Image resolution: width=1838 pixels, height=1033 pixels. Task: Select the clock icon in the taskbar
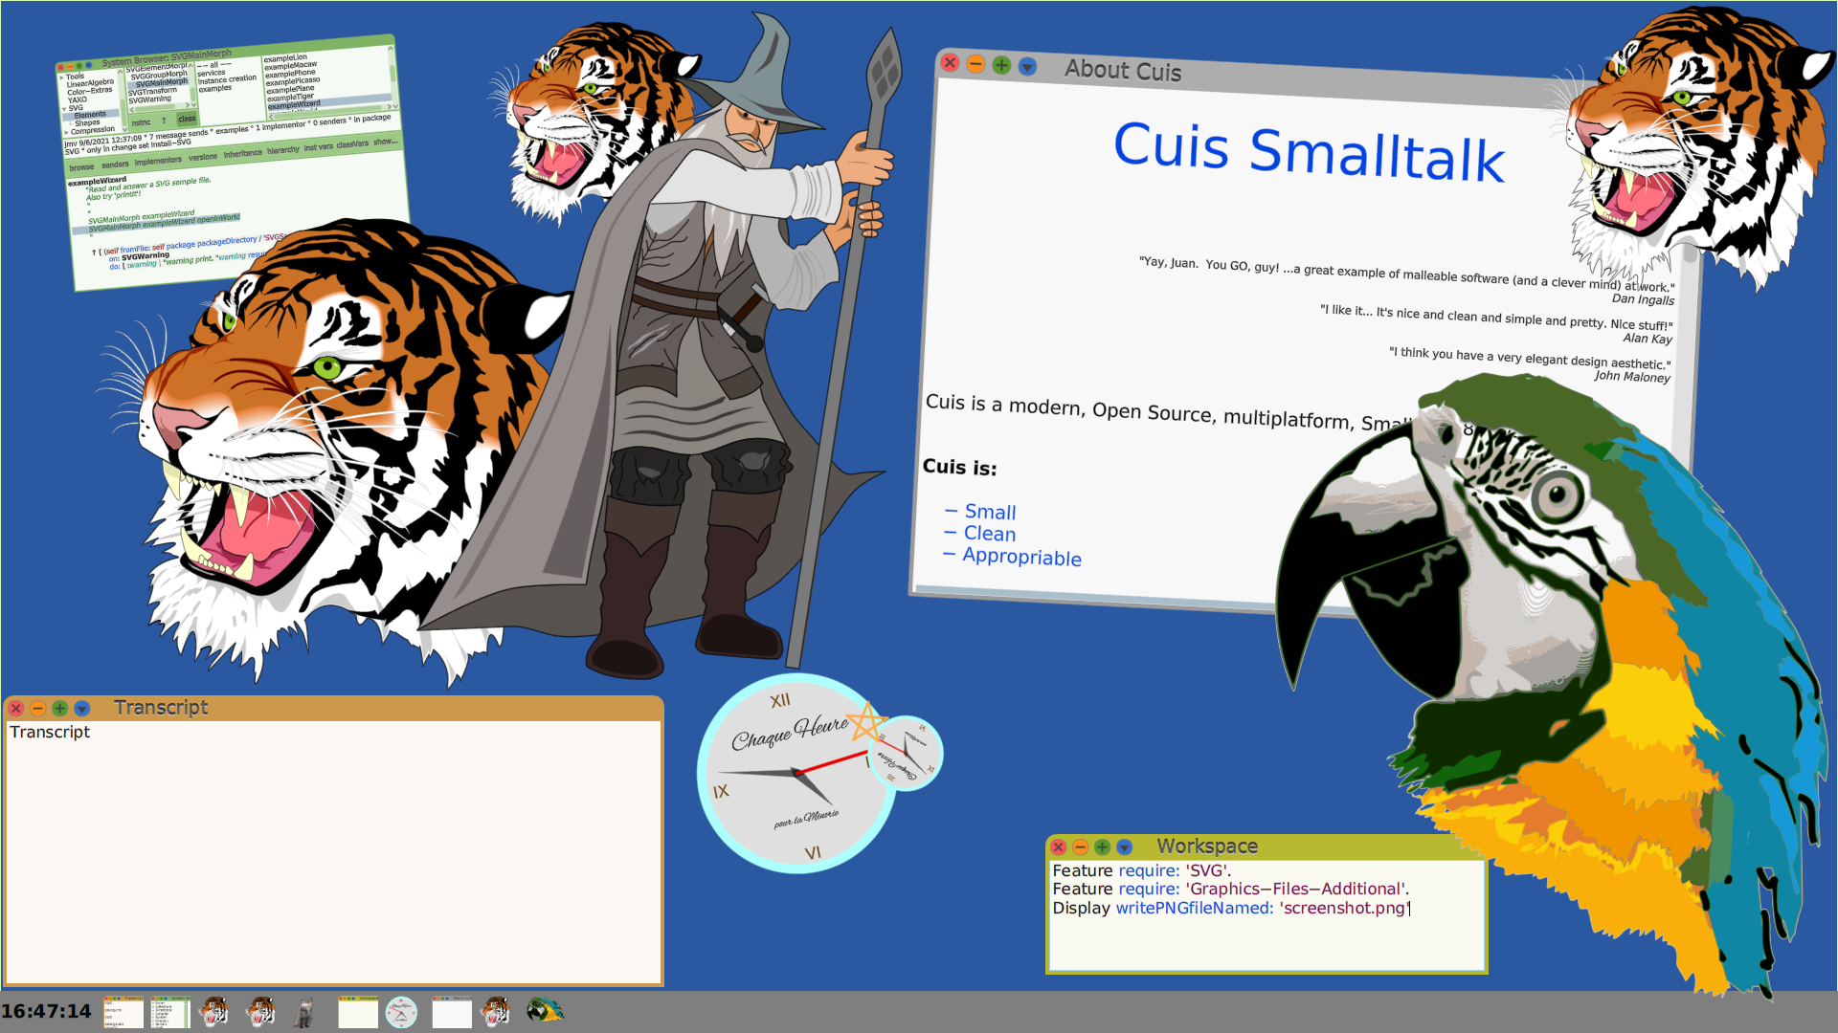tap(401, 1012)
